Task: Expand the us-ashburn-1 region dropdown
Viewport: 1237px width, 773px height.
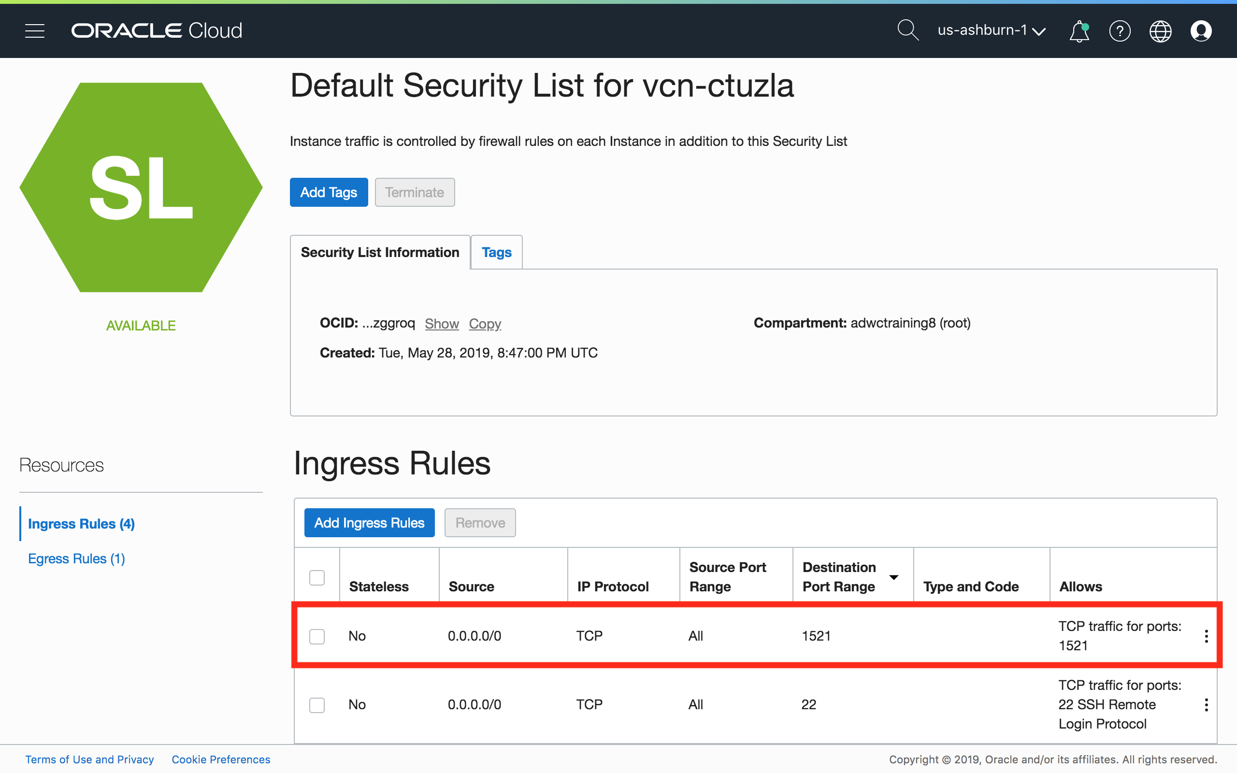Action: tap(991, 30)
